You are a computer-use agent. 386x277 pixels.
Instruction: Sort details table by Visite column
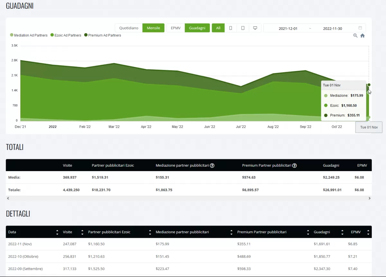(x=82, y=232)
